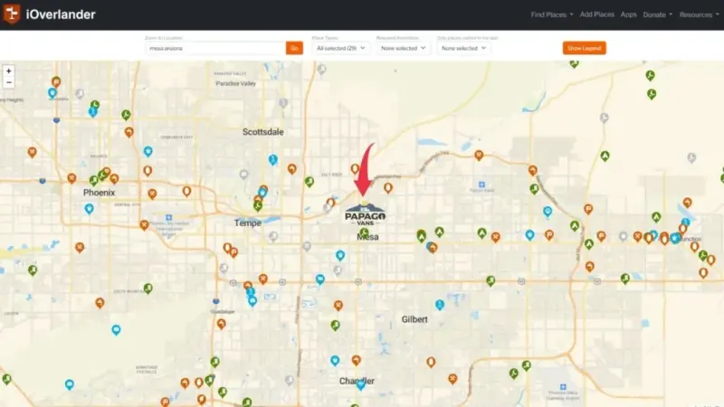Screen dimensions: 724x407
Task: Open the places visited date dropdown
Action: [x=463, y=48]
